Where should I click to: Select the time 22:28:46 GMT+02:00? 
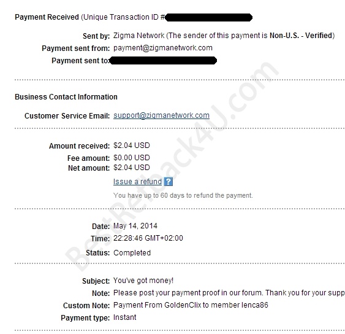[x=148, y=238]
